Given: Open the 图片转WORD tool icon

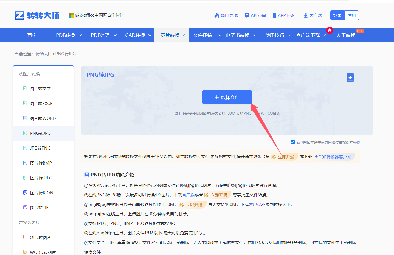Looking at the screenshot, I should pyautogui.click(x=25, y=118).
